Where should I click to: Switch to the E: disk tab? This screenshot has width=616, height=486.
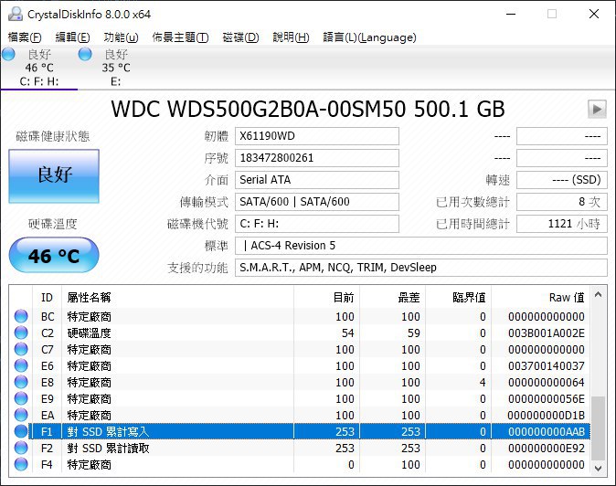115,68
